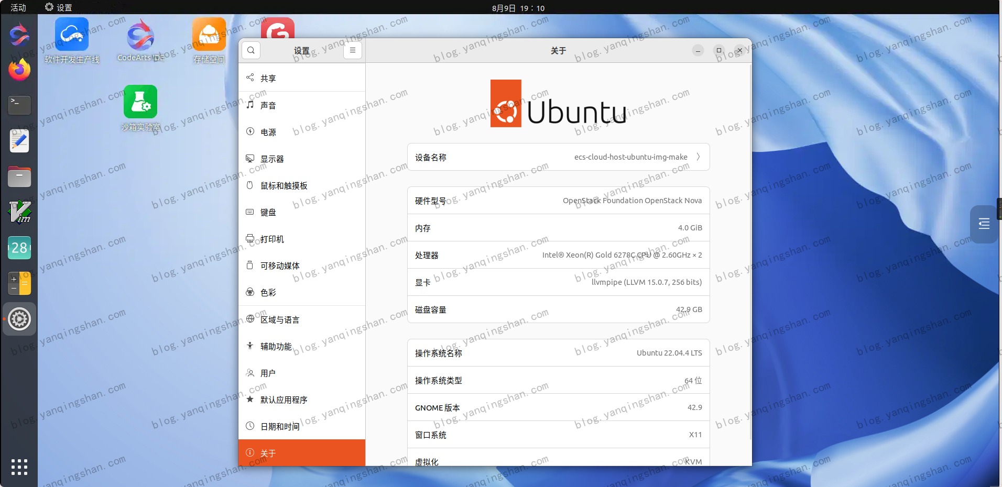Open Default Applications (默认应用程序) star icon
1002x487 pixels.
point(250,399)
